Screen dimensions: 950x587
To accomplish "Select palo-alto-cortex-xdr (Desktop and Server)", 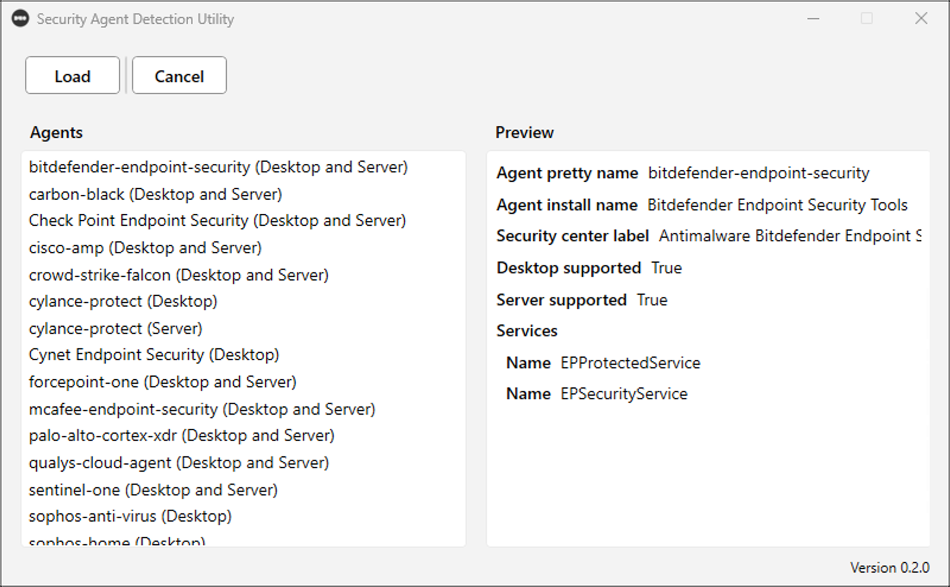I will click(x=182, y=435).
